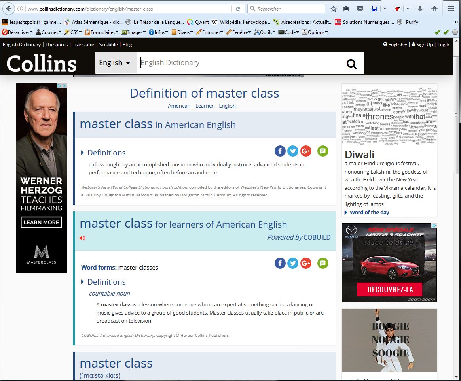461x381 pixels.
Task: Share American English definition on Twitter
Action: (293, 151)
